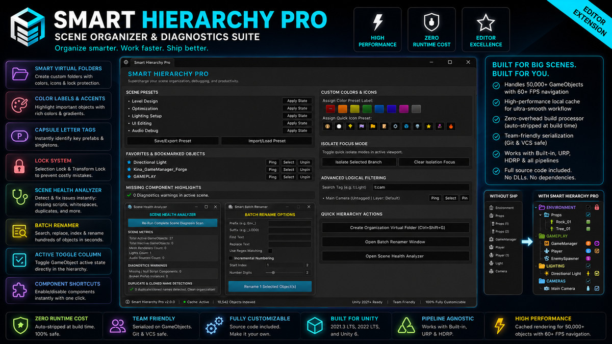Assign the yellow folder quick icon preset

click(373, 126)
